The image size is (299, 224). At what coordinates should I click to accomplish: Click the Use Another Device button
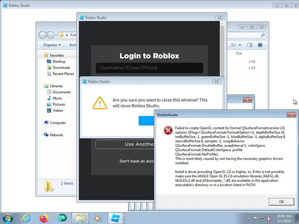[125, 144]
